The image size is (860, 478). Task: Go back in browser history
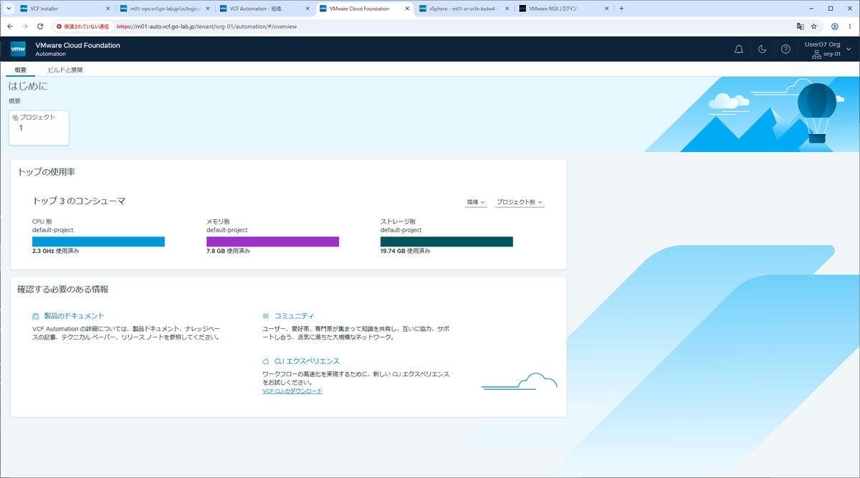(10, 26)
